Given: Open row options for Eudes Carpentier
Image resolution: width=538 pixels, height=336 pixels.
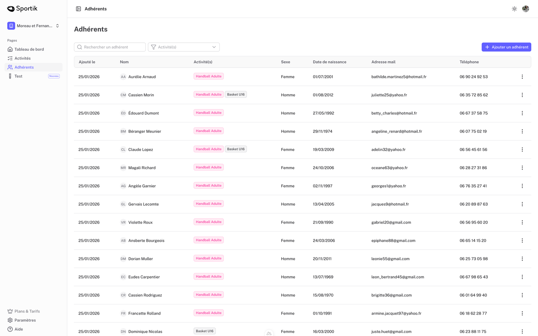Looking at the screenshot, I should [522, 277].
